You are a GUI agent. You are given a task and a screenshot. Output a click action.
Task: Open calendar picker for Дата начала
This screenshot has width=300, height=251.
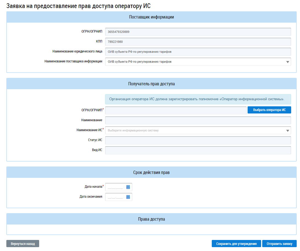click(128, 187)
